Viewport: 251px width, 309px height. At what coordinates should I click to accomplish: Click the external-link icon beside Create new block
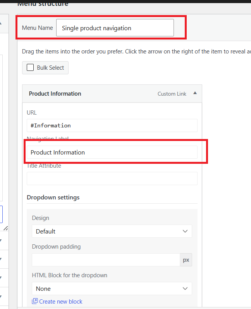pos(35,301)
